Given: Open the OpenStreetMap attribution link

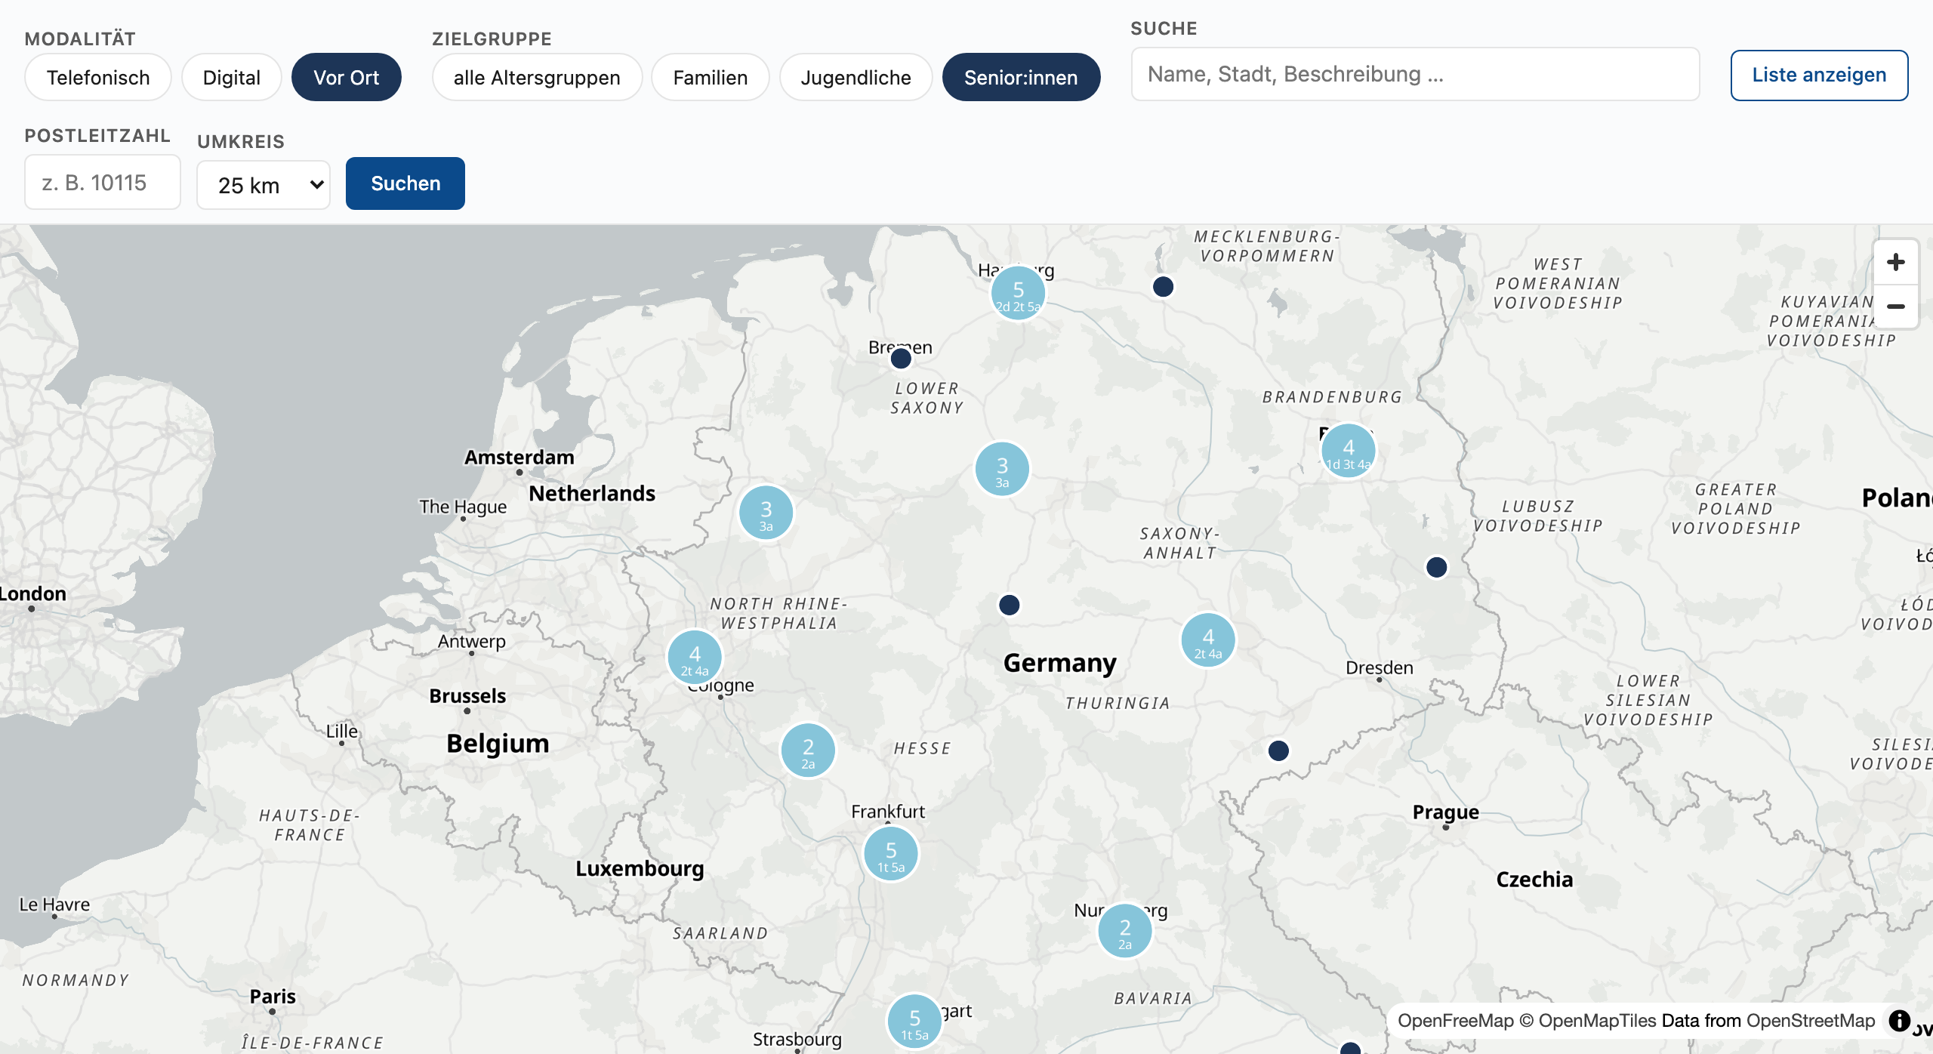Looking at the screenshot, I should tap(1811, 1021).
